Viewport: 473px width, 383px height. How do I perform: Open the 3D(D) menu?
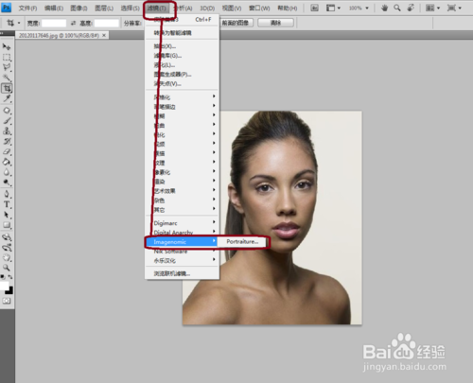pyautogui.click(x=207, y=9)
